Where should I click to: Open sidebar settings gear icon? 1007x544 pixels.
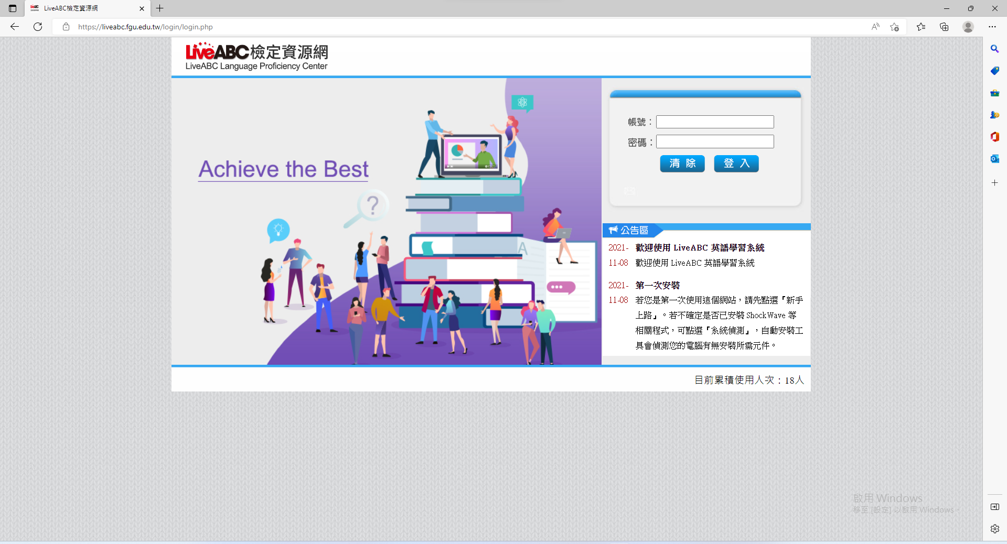tap(994, 529)
